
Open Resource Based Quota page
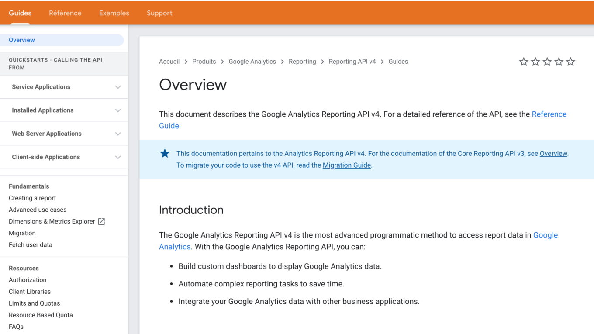click(x=41, y=315)
